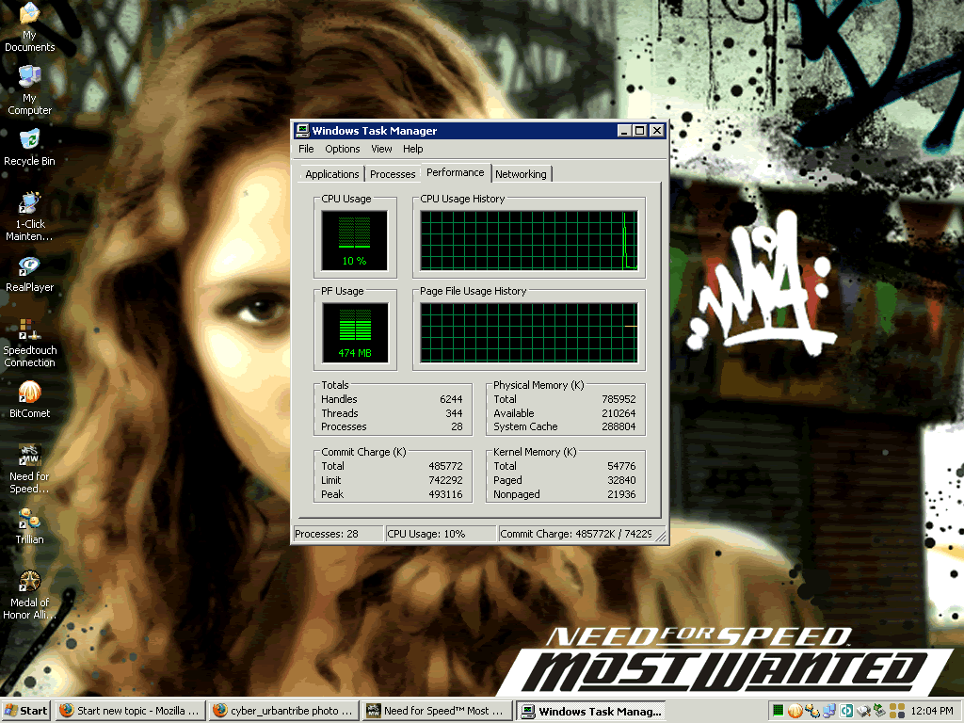Switch to the Networking tab
The image size is (964, 723).
(521, 174)
